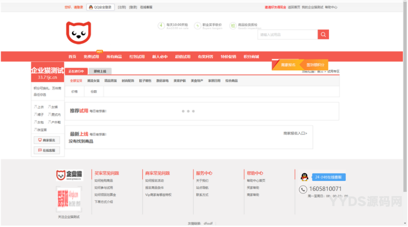408x227 pixels.
Task: Click the QQ penguin icon in the footer
Action: click(x=304, y=177)
